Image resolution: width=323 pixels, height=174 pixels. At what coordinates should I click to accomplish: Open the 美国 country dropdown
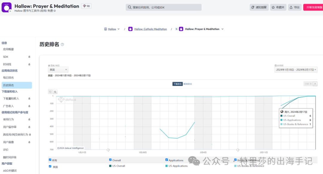point(58,70)
